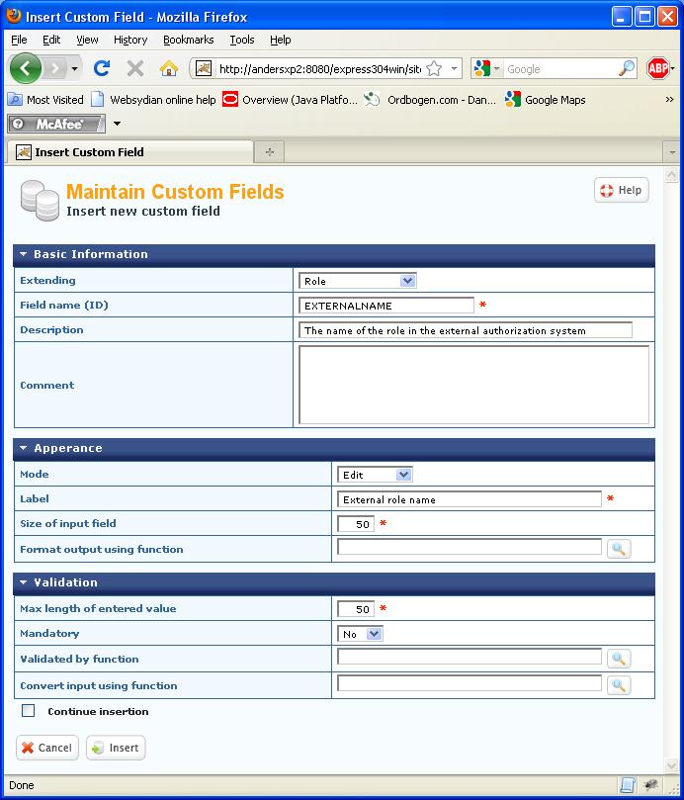The height and width of the screenshot is (800, 684).
Task: Open the McAfee toolbar dropdown arrow
Action: (x=117, y=124)
